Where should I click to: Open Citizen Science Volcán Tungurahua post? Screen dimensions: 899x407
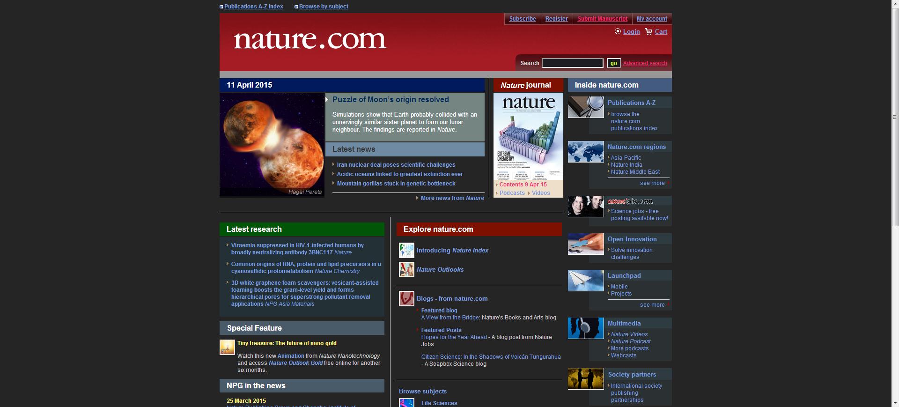[x=491, y=357]
